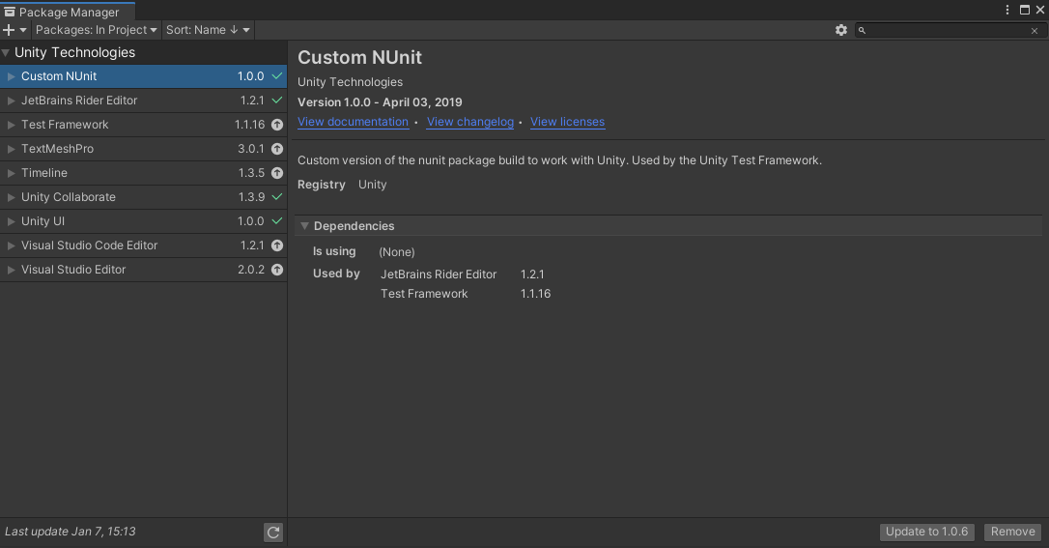Expand the JetBrains Rider Editor versions arrow
Image resolution: width=1049 pixels, height=548 pixels.
pyautogui.click(x=11, y=101)
